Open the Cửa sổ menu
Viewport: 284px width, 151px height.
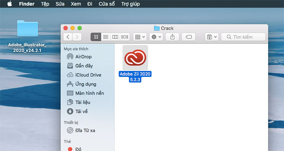coord(107,4)
